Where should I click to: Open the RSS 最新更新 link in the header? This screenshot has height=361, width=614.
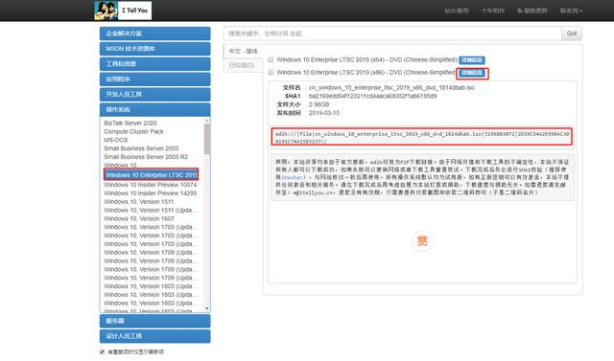point(531,11)
